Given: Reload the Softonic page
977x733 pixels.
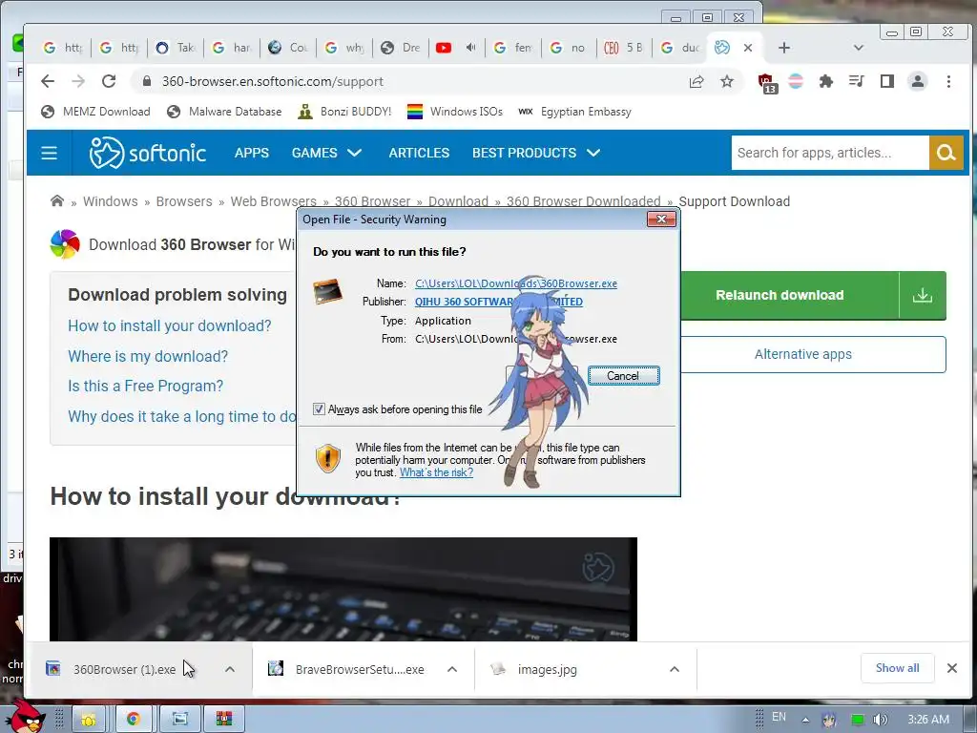Looking at the screenshot, I should point(109,81).
